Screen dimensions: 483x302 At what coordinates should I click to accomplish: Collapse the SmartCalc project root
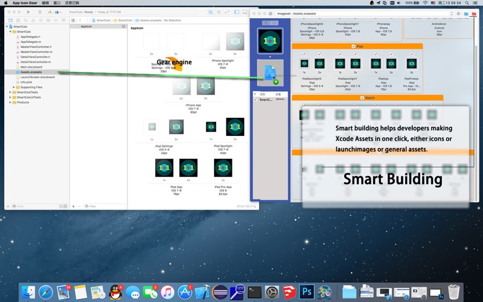click(7, 27)
